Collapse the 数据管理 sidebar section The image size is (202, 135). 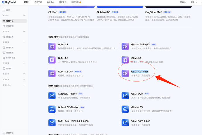[24, 42]
